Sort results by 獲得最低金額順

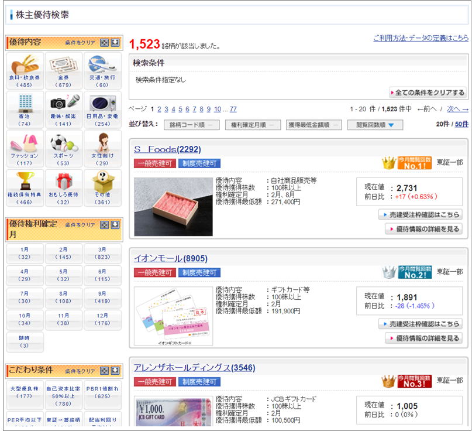pyautogui.click(x=313, y=125)
